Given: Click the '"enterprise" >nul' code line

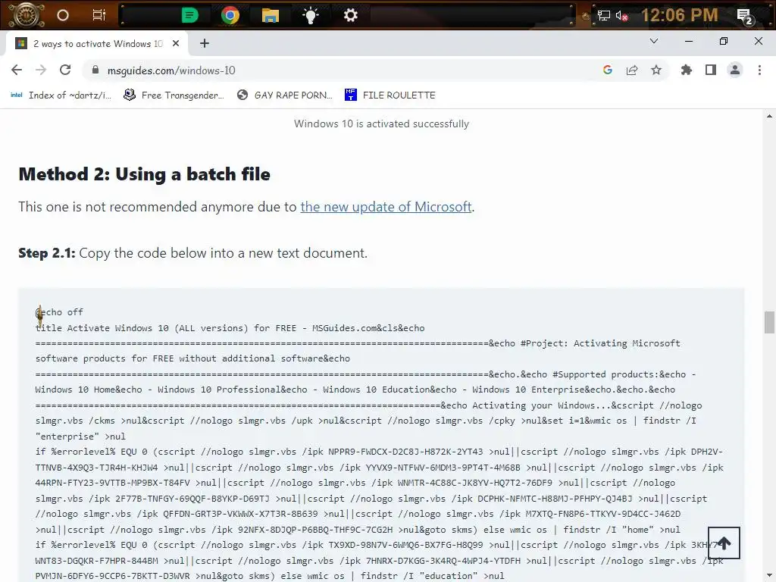Looking at the screenshot, I should [80, 436].
